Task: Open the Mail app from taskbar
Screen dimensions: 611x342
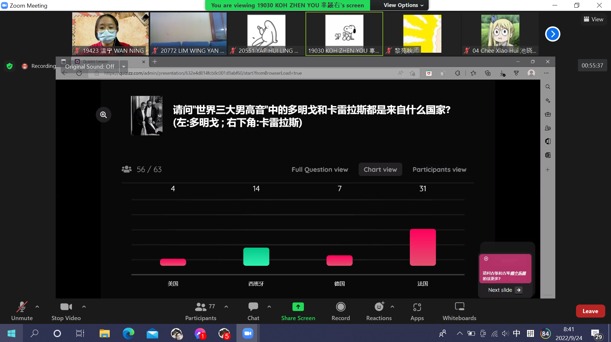Action: 152,333
